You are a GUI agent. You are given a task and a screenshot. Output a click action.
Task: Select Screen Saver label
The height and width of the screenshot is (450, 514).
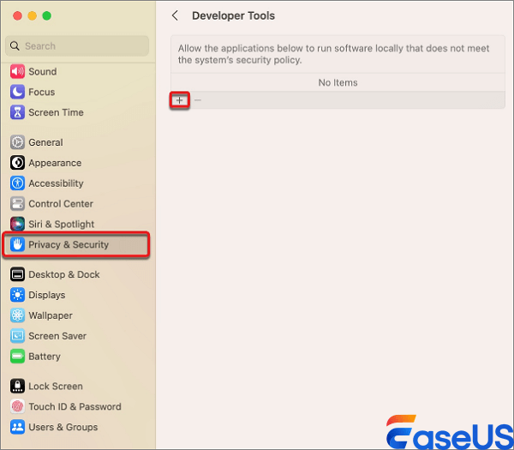point(57,336)
